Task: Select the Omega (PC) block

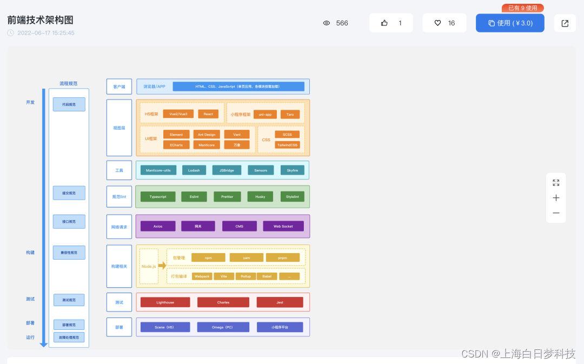Action: [x=223, y=327]
